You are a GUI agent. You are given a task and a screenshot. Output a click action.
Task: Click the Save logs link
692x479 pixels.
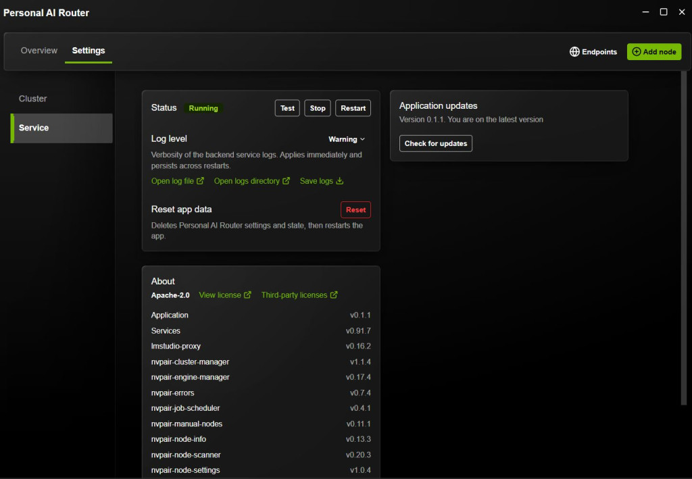[321, 181]
